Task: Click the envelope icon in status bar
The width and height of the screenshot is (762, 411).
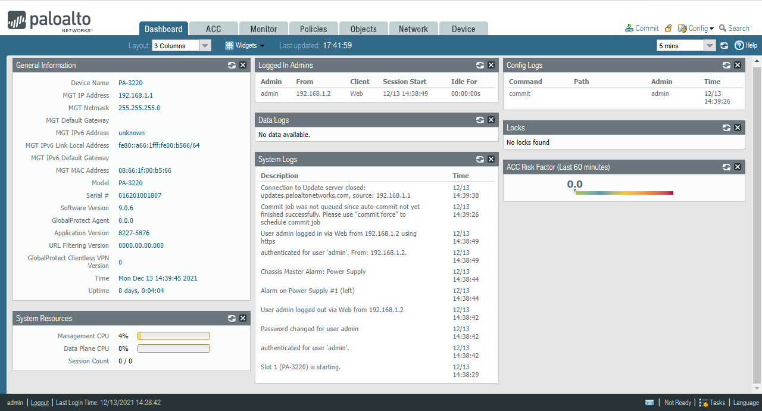Action: [x=649, y=403]
